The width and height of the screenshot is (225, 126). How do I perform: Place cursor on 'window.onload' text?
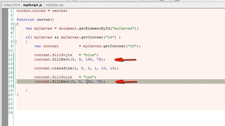click(x=31, y=11)
